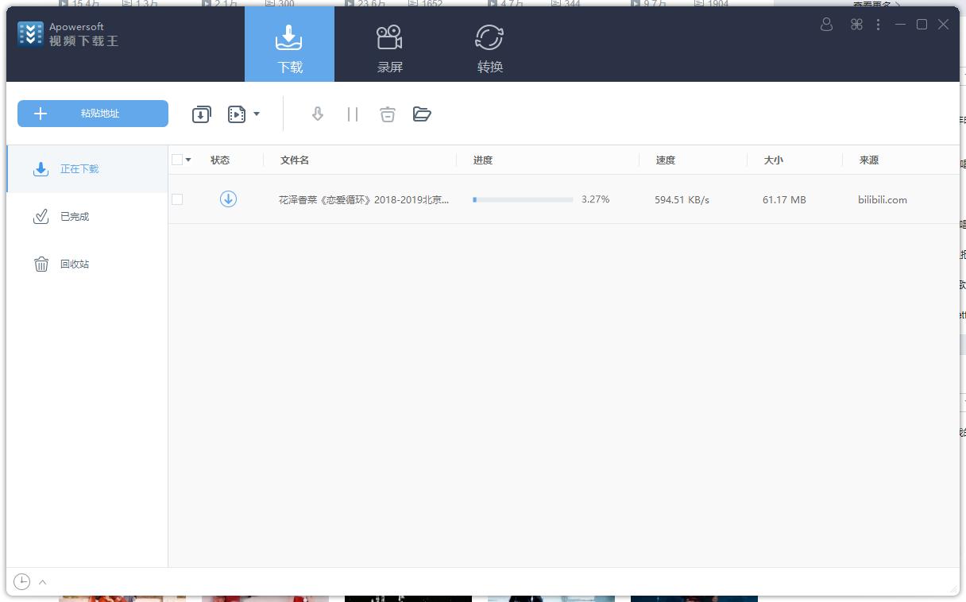This screenshot has height=602, width=966.
Task: Open the download folder icon
Action: (x=422, y=114)
